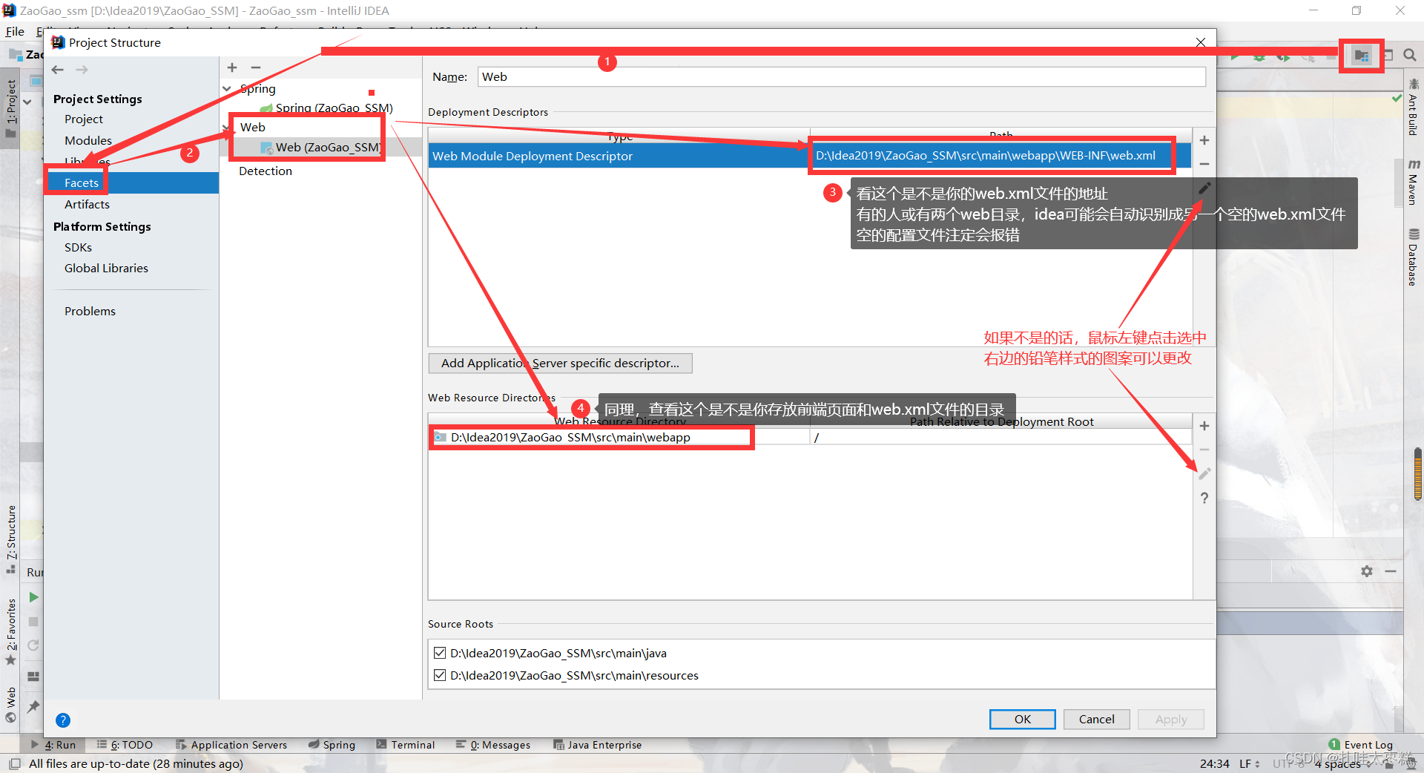Open the Facets settings page
Image resolution: width=1424 pixels, height=773 pixels.
click(x=82, y=182)
